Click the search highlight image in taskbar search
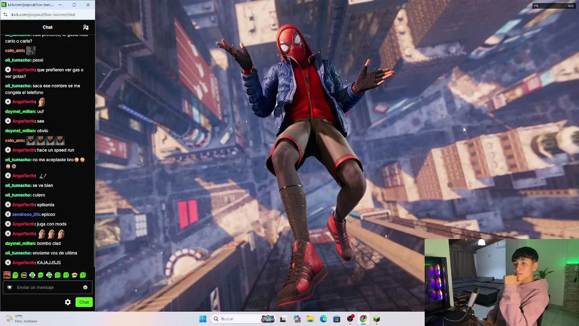 point(268,319)
